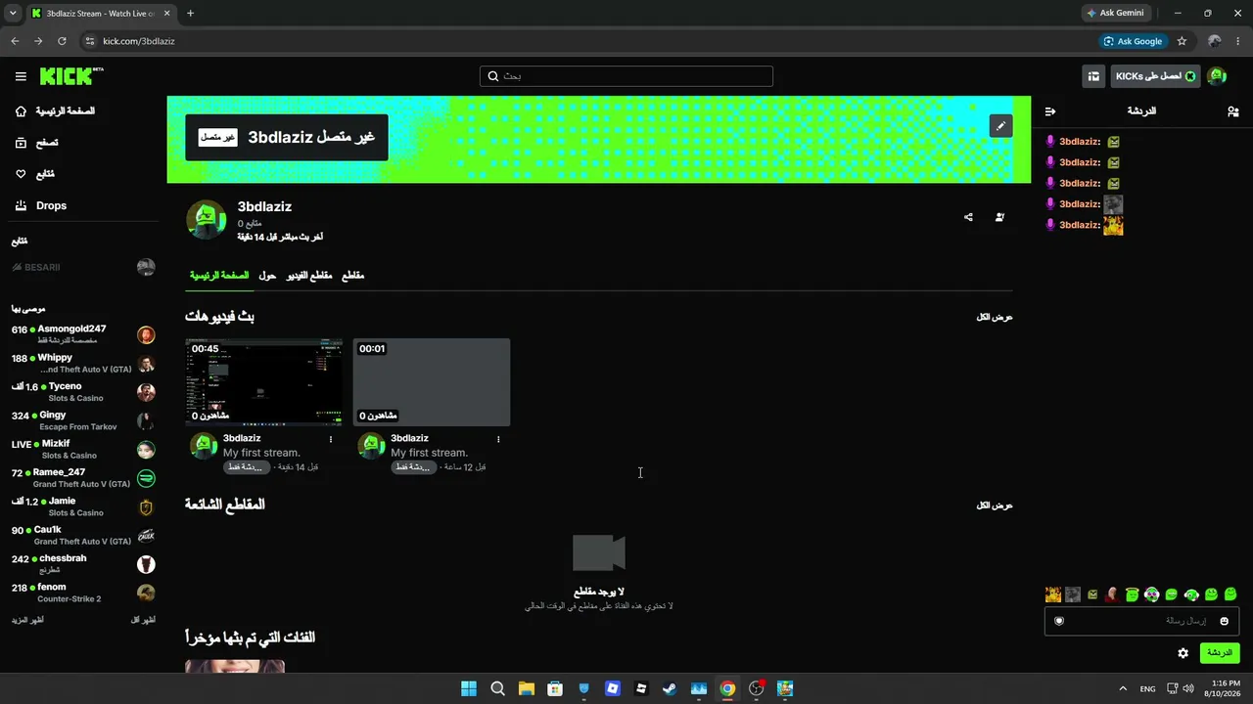Screen dimensions: 1253x704
Task: Click the heart Following icon in the sidebar
Action: click(x=21, y=174)
